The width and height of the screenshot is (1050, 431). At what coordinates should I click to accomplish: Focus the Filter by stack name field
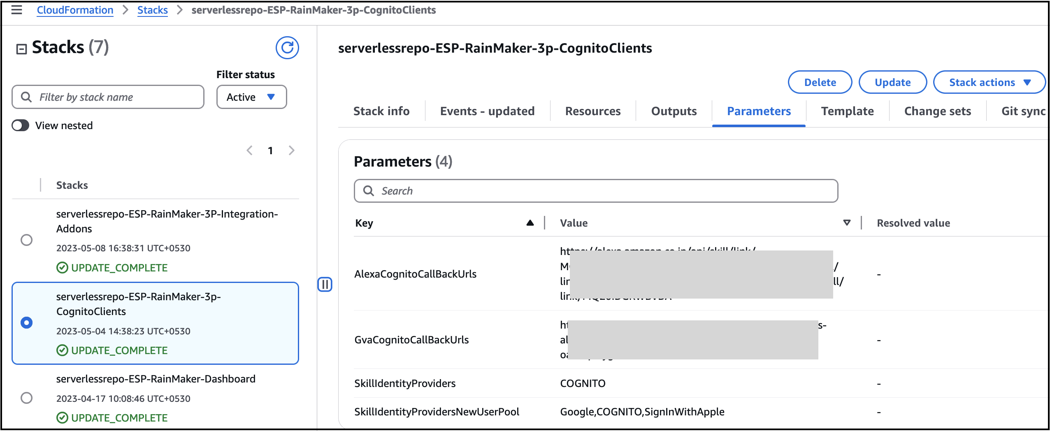[108, 97]
